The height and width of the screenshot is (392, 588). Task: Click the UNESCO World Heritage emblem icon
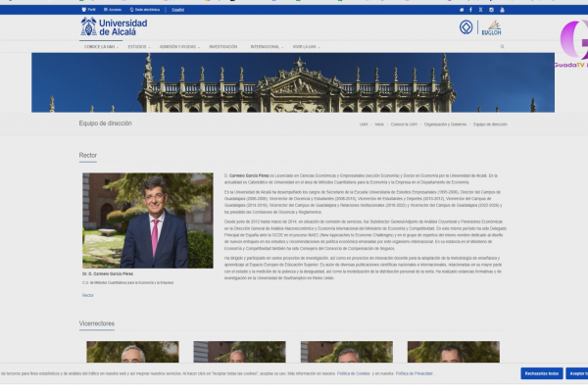point(465,27)
